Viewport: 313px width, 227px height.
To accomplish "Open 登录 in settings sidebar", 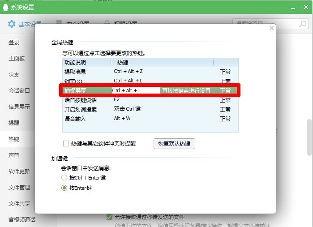I will [x=14, y=43].
